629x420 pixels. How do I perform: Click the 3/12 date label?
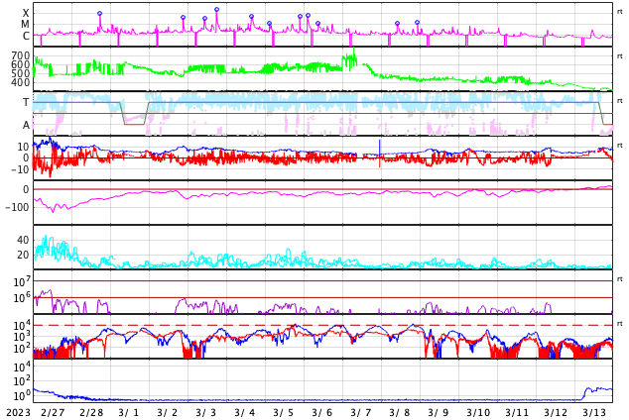(x=556, y=413)
